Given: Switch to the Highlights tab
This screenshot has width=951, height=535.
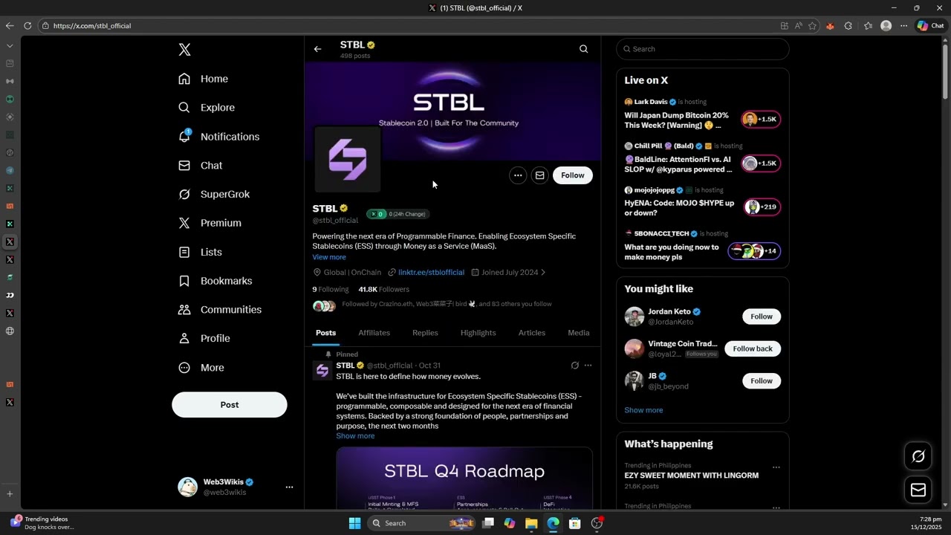Looking at the screenshot, I should click(478, 333).
